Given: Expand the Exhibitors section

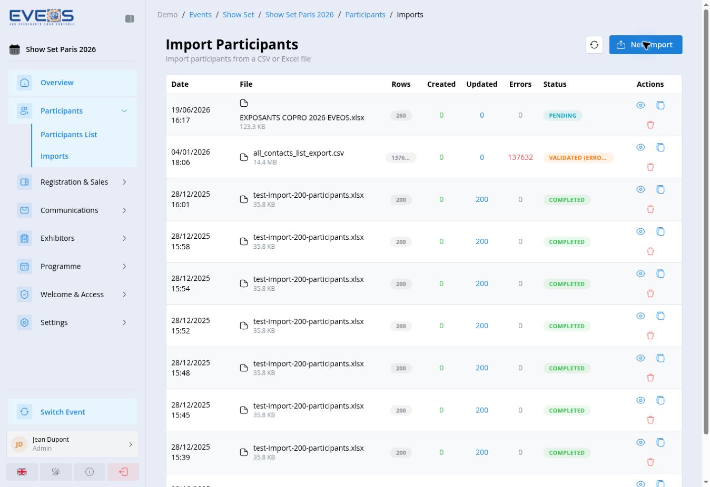Looking at the screenshot, I should coord(73,238).
